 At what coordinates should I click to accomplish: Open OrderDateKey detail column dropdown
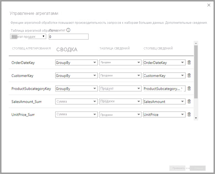click(164, 62)
